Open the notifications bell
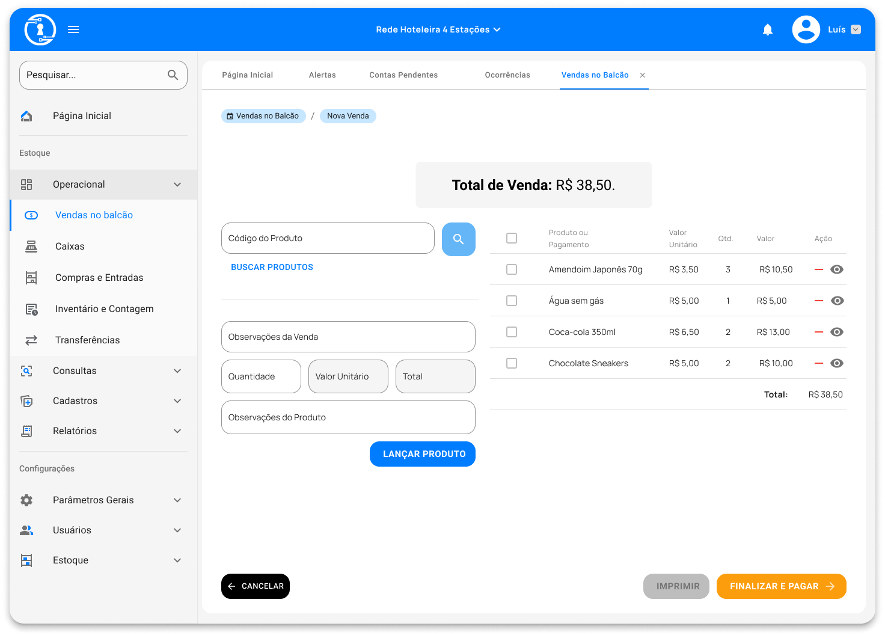Screen dimensions: 885x635 (768, 29)
